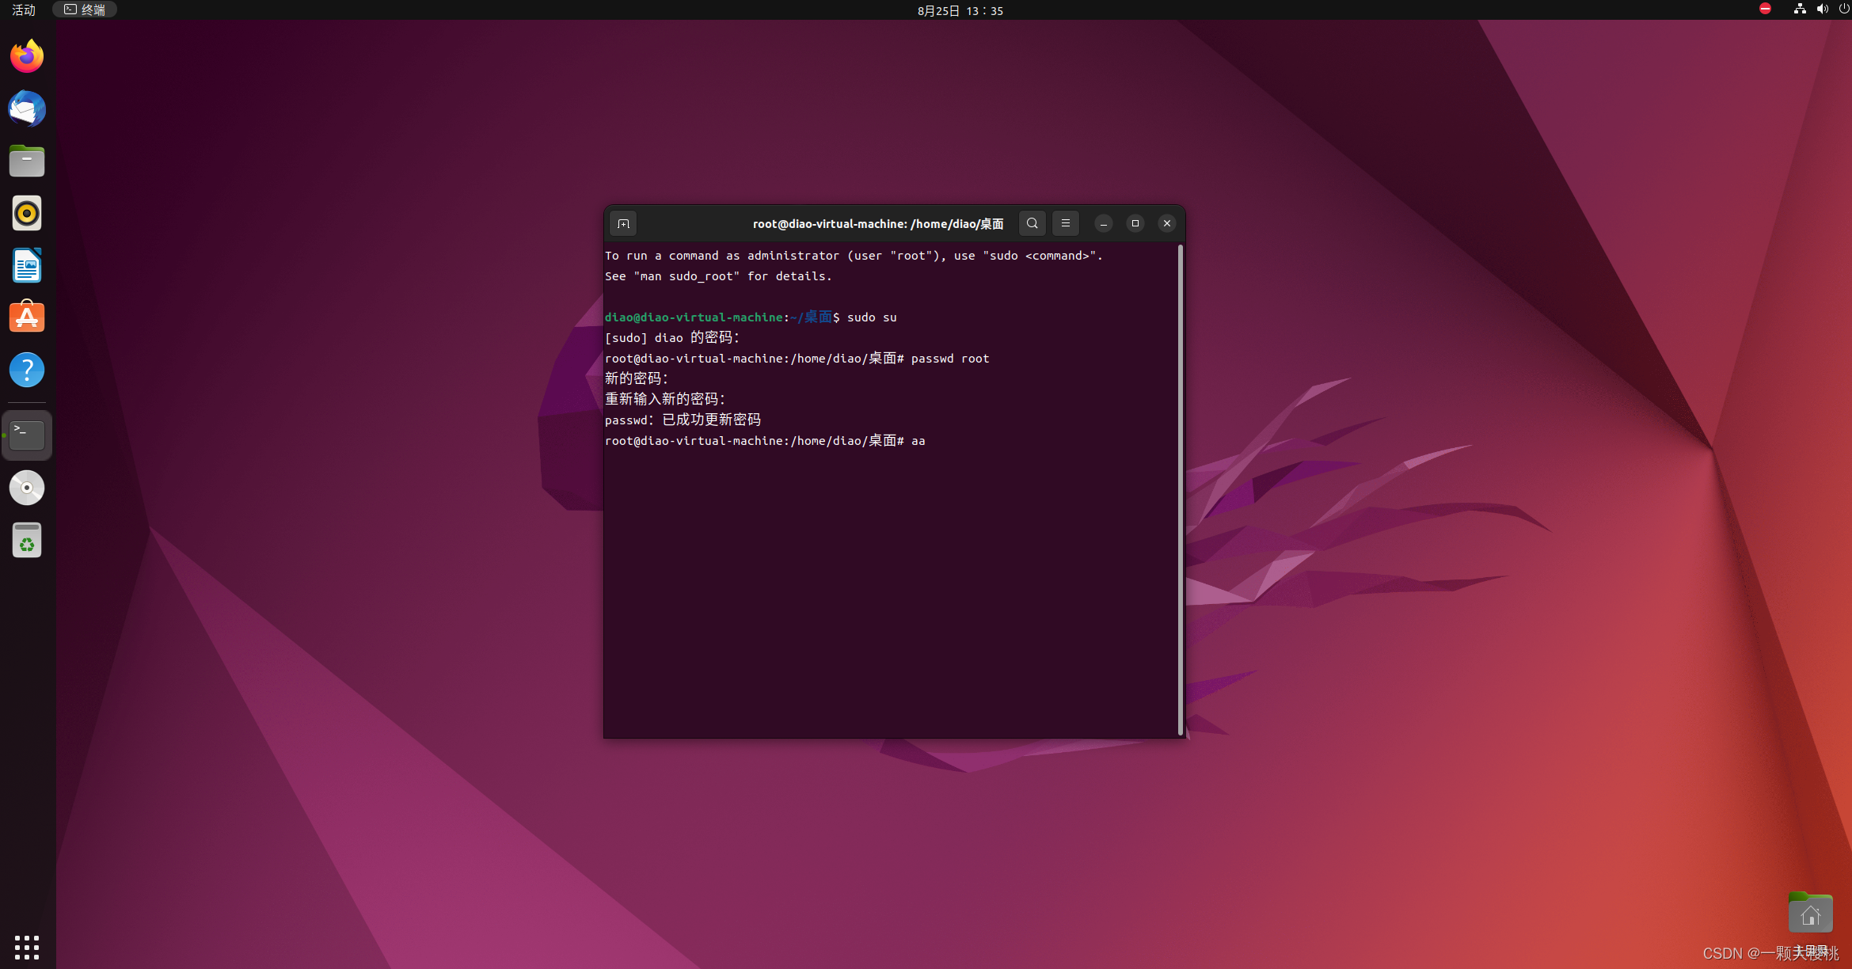Open terminal search
This screenshot has height=969, width=1852.
click(x=1032, y=223)
